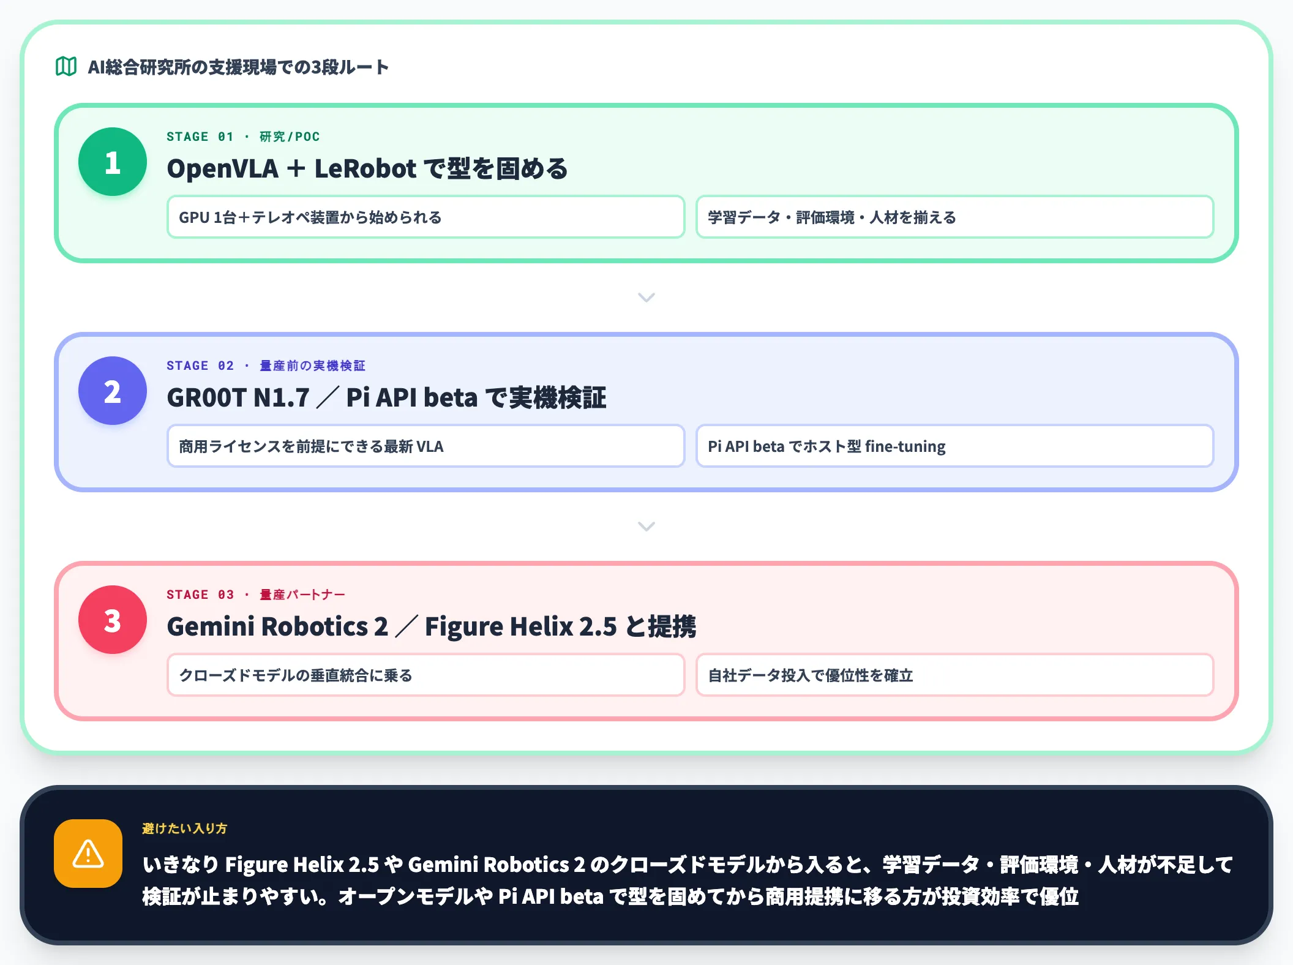
Task: Click the 'STAGE 01 · 研究/POC' label
Action: tap(243, 137)
